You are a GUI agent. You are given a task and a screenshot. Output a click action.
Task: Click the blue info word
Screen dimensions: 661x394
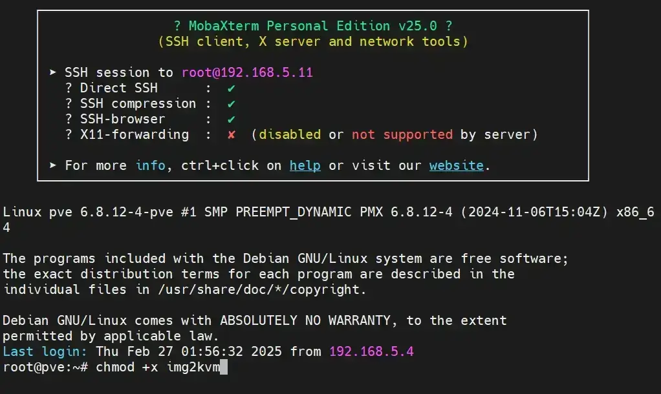150,165
